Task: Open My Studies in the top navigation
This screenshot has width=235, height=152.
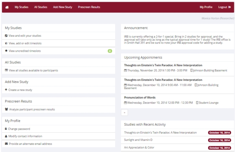Action: point(21,7)
